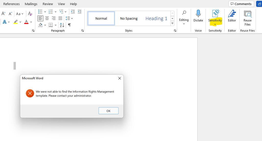Image resolution: width=262 pixels, height=141 pixels.
Task: Open the Editing group menu
Action: 184,18
